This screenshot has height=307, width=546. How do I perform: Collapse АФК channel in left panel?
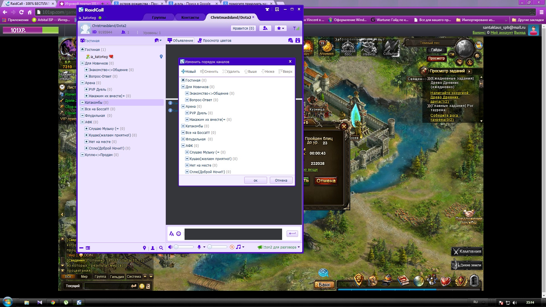(82, 122)
